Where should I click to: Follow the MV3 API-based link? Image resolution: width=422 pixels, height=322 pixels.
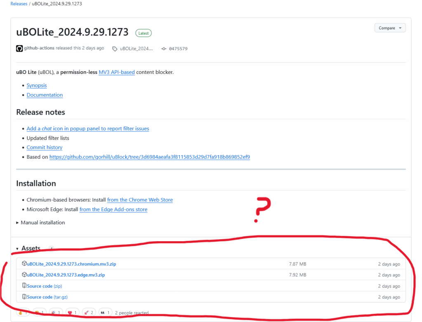point(117,72)
